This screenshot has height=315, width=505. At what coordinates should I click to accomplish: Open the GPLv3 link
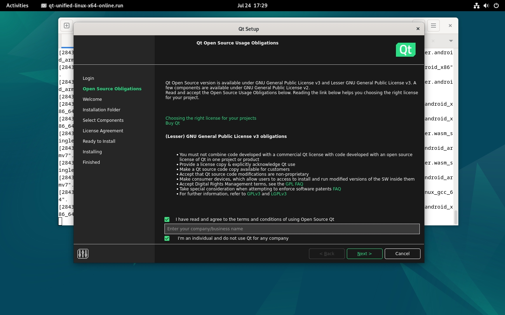254,194
